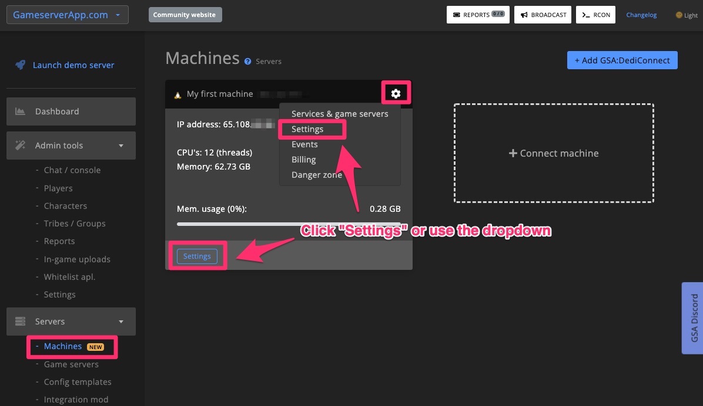Open Players in Admin tools

coord(58,188)
